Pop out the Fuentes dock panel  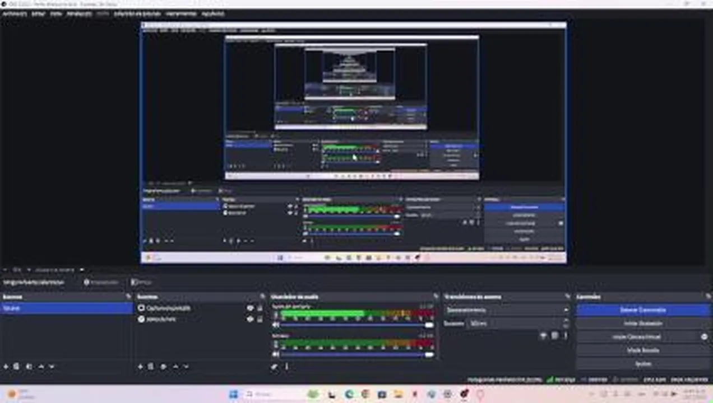click(262, 297)
